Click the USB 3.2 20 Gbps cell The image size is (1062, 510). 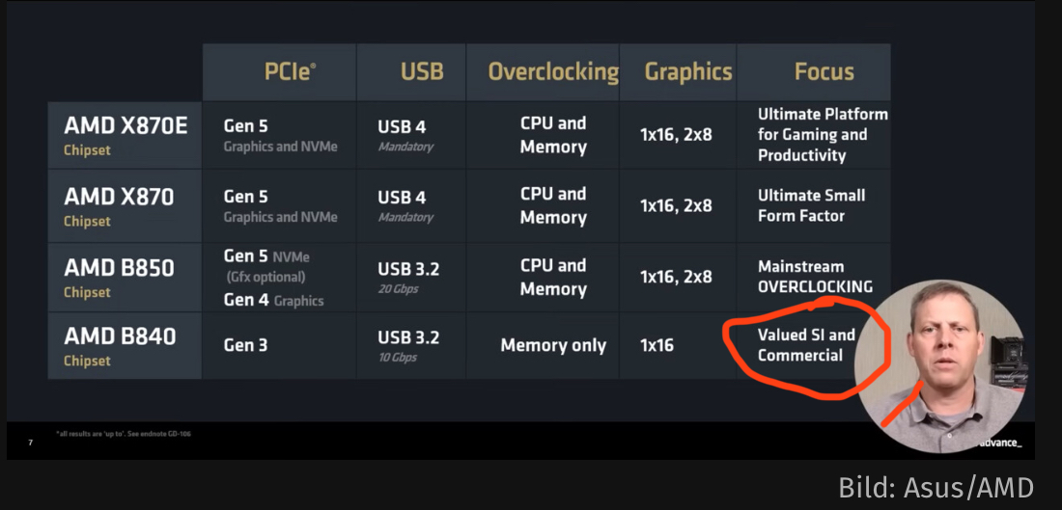pyautogui.click(x=408, y=277)
